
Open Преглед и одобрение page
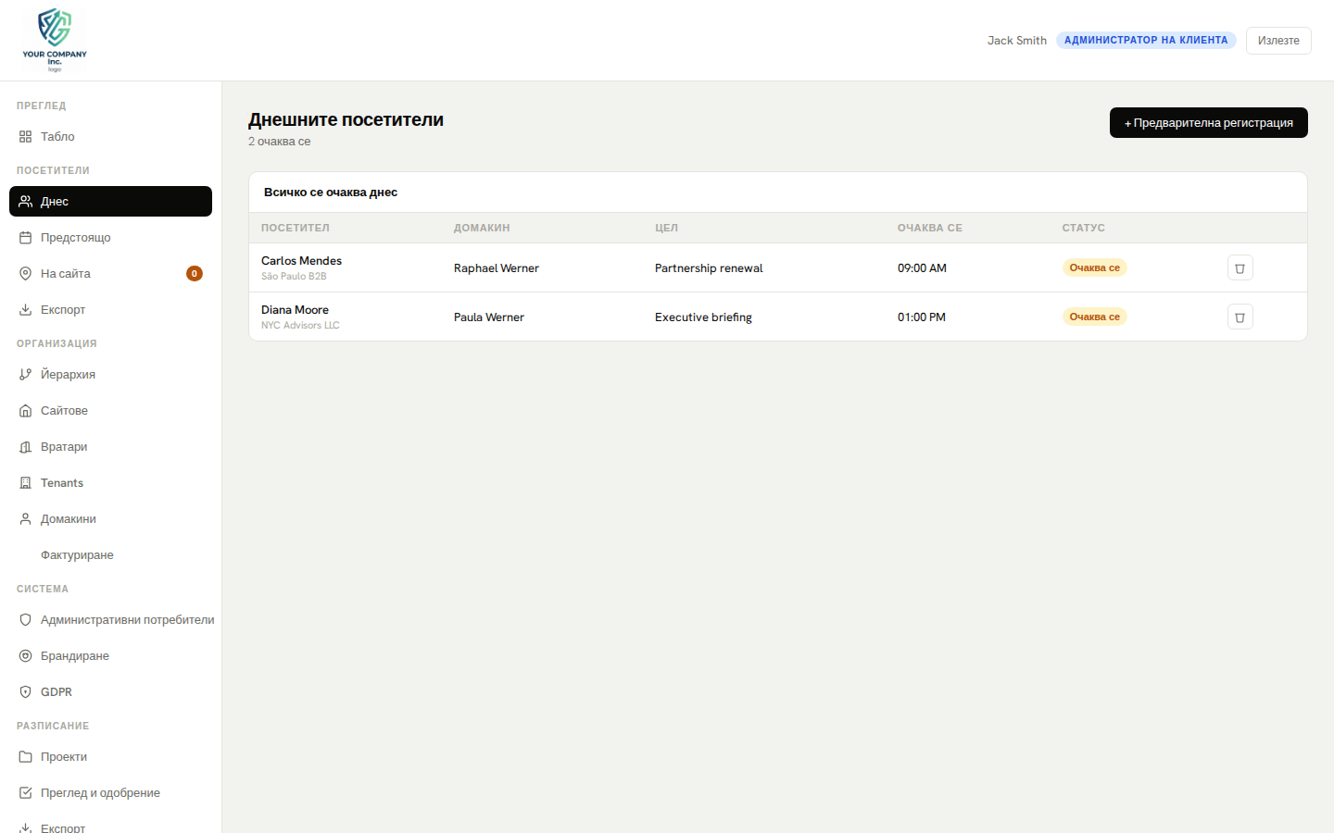(x=100, y=793)
